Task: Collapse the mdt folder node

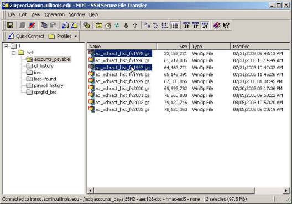Action: pos(13,53)
